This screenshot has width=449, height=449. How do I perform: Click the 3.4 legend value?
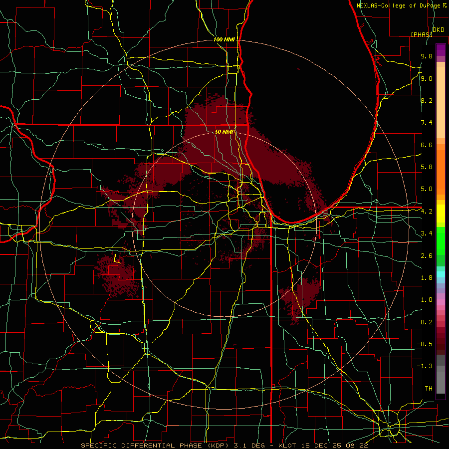[427, 233]
